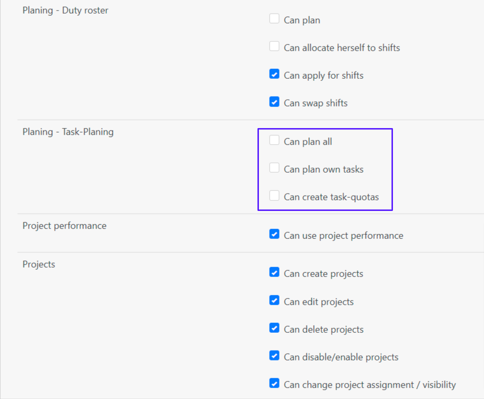
Task: Select the 'Planing - Task-Planing' section heading
Action: click(x=68, y=132)
